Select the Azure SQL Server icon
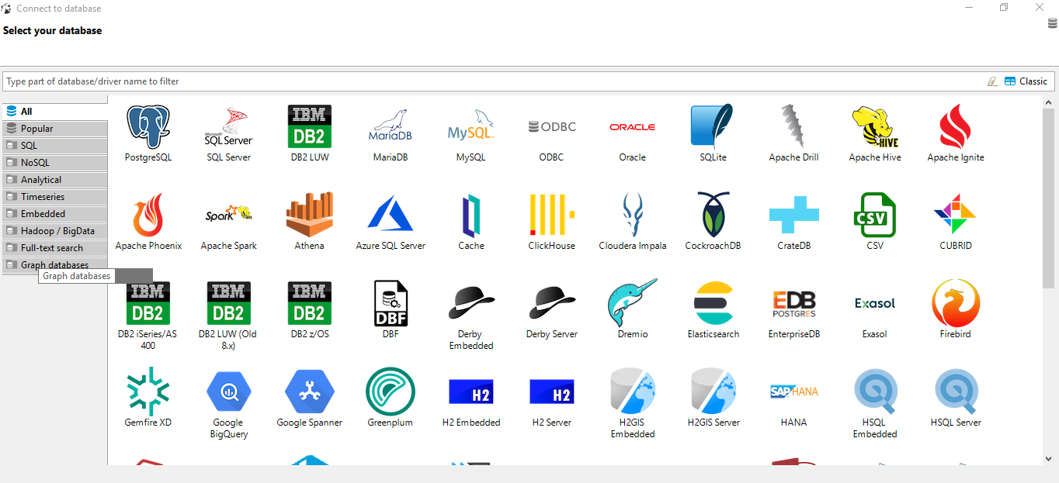The image size is (1059, 483). (x=391, y=216)
